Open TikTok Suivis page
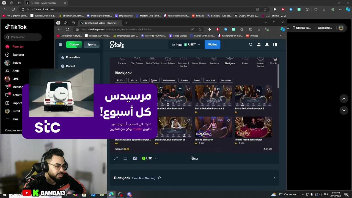 [x=13, y=63]
